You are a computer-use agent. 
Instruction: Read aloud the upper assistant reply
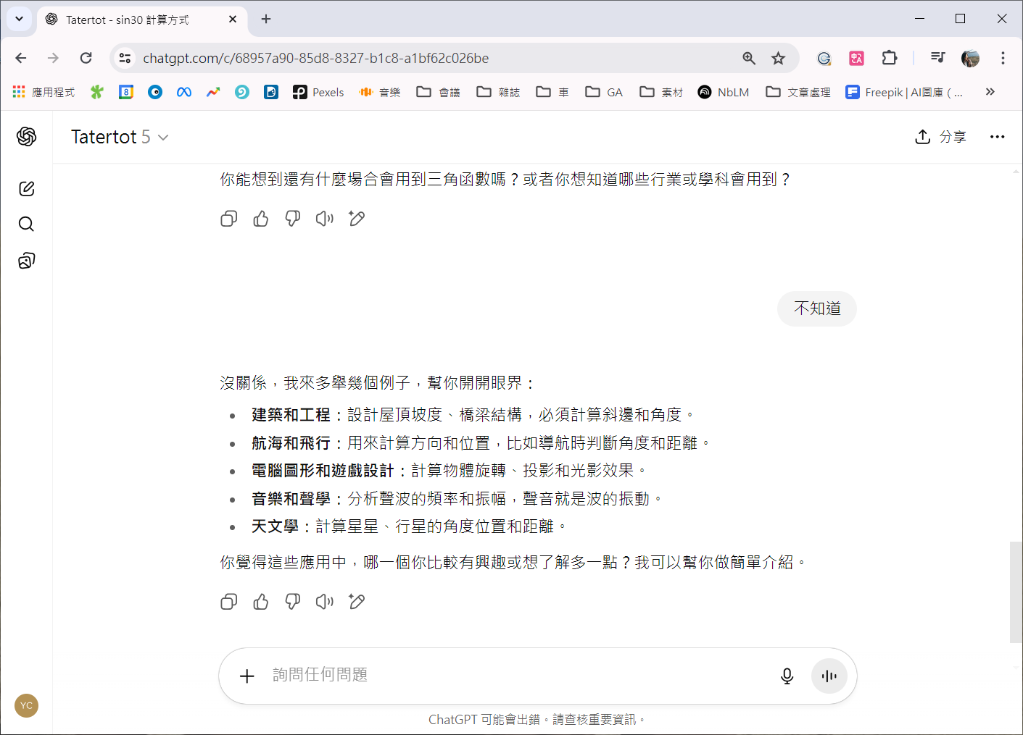click(325, 219)
